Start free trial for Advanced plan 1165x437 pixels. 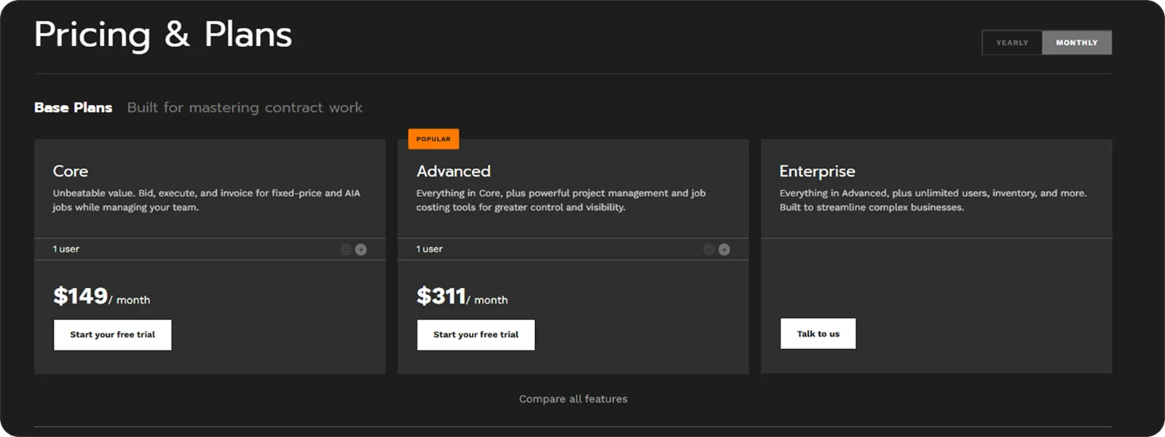click(476, 335)
